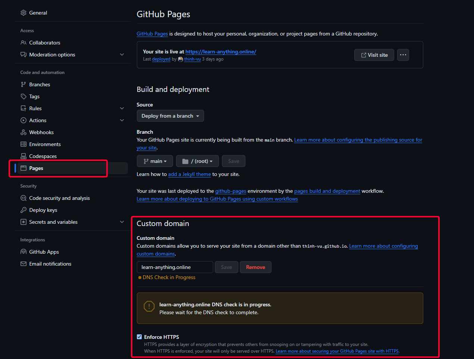Open the Webhooks settings icon
This screenshot has height=359, width=474.
(x=23, y=132)
